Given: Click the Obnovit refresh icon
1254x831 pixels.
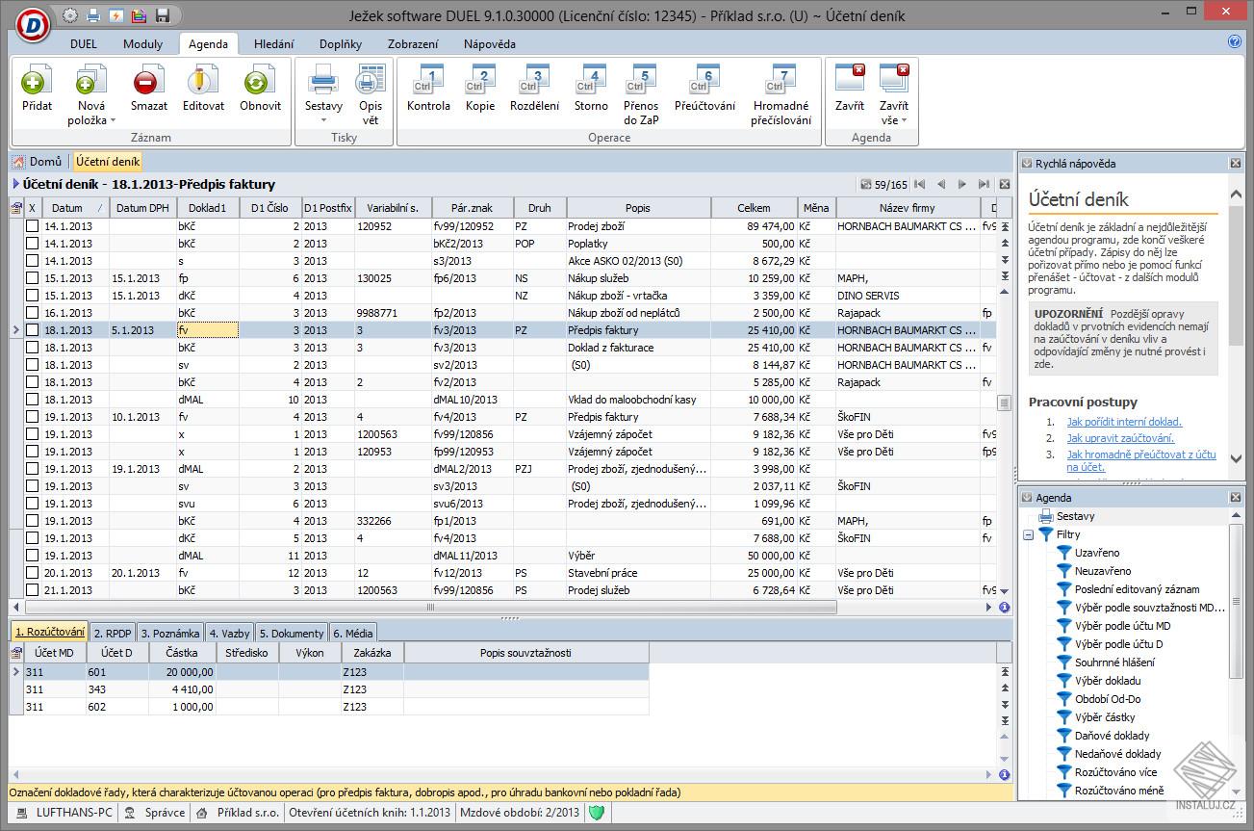Looking at the screenshot, I should 260,83.
